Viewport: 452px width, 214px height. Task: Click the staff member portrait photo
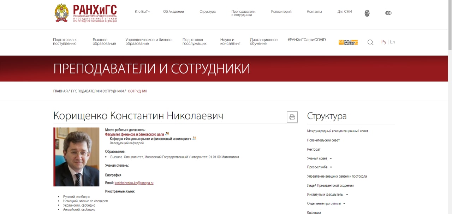pos(76,157)
